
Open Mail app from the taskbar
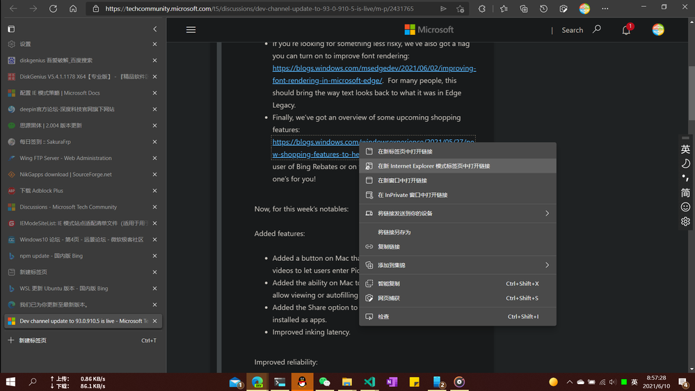(235, 382)
